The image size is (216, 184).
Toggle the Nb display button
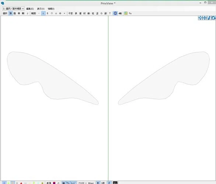(x=68, y=183)
